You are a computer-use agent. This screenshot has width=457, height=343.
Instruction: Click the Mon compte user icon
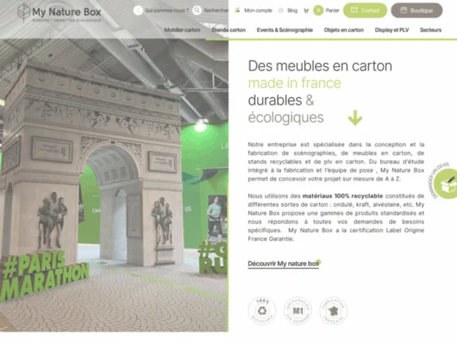tap(237, 11)
